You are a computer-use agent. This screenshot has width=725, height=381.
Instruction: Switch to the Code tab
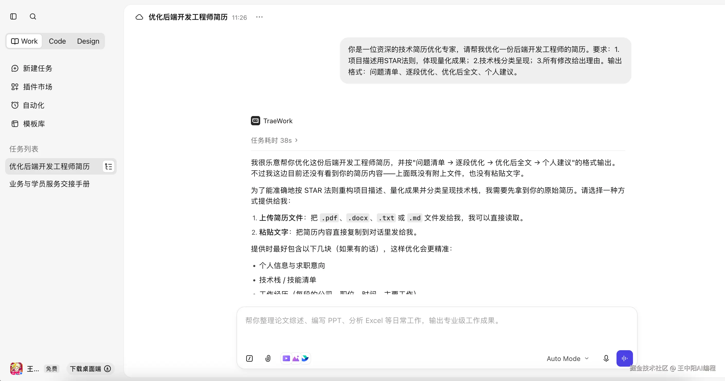point(57,41)
